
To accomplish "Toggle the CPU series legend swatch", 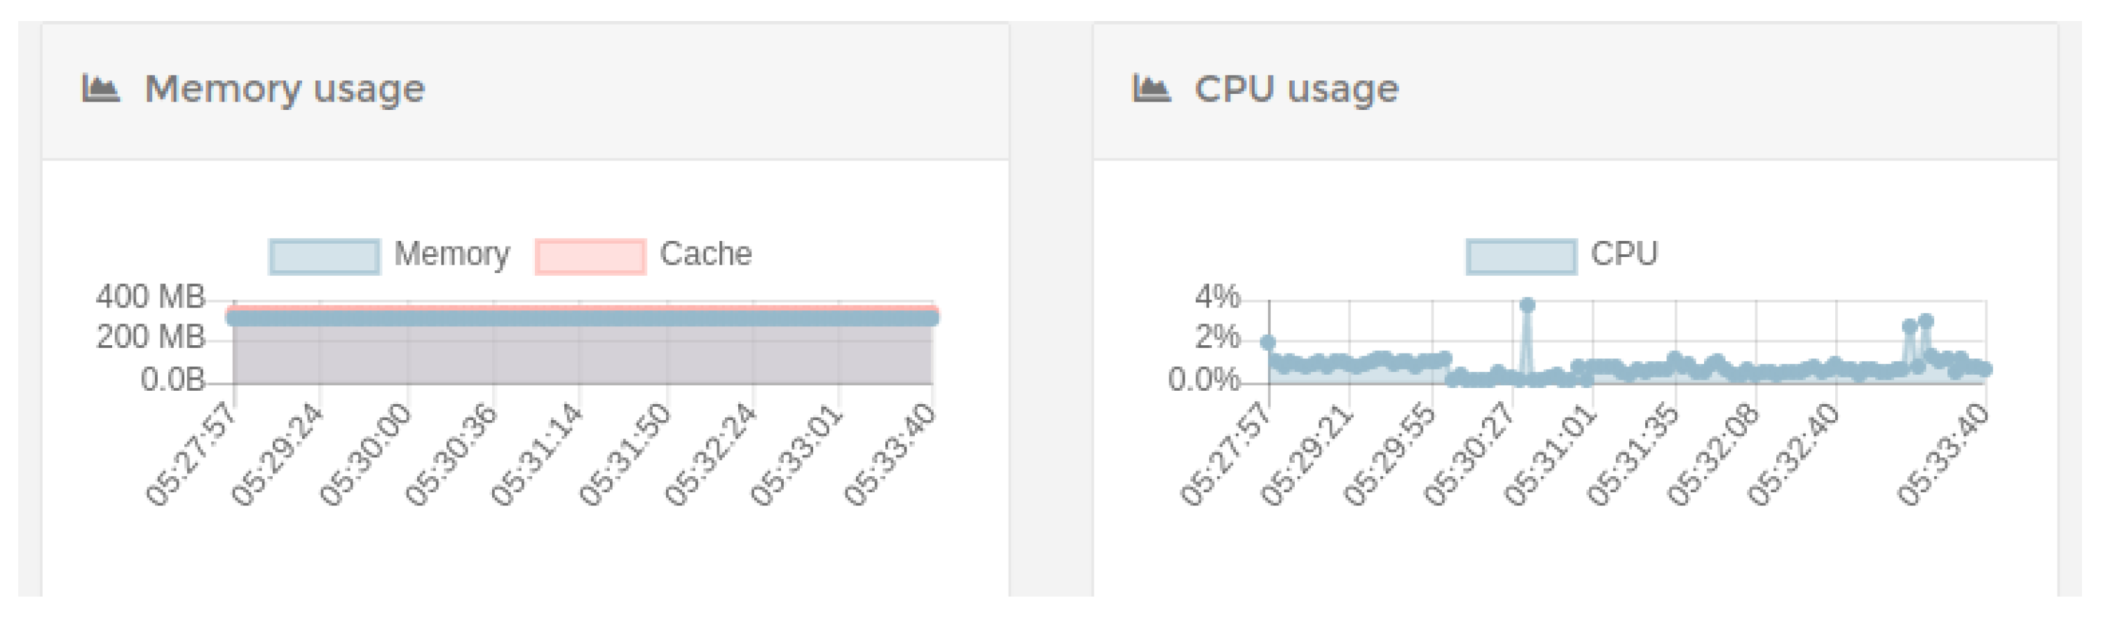I will pos(1521,256).
